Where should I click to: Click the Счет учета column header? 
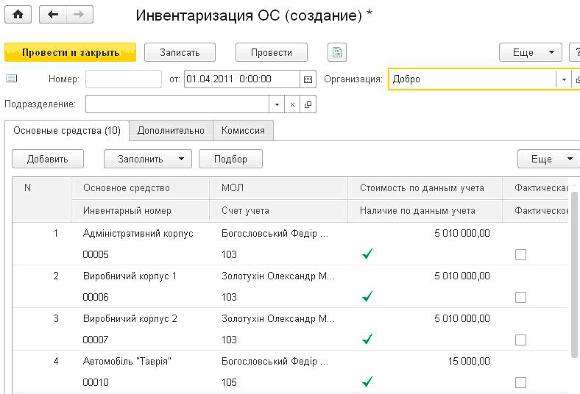tap(278, 211)
